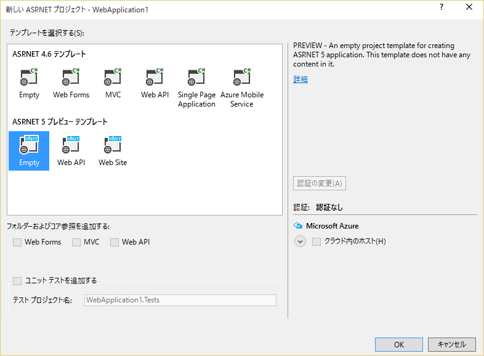
Task: Click the ASP.NET 5 プレビュー テンプレート heading
Action: 60,122
